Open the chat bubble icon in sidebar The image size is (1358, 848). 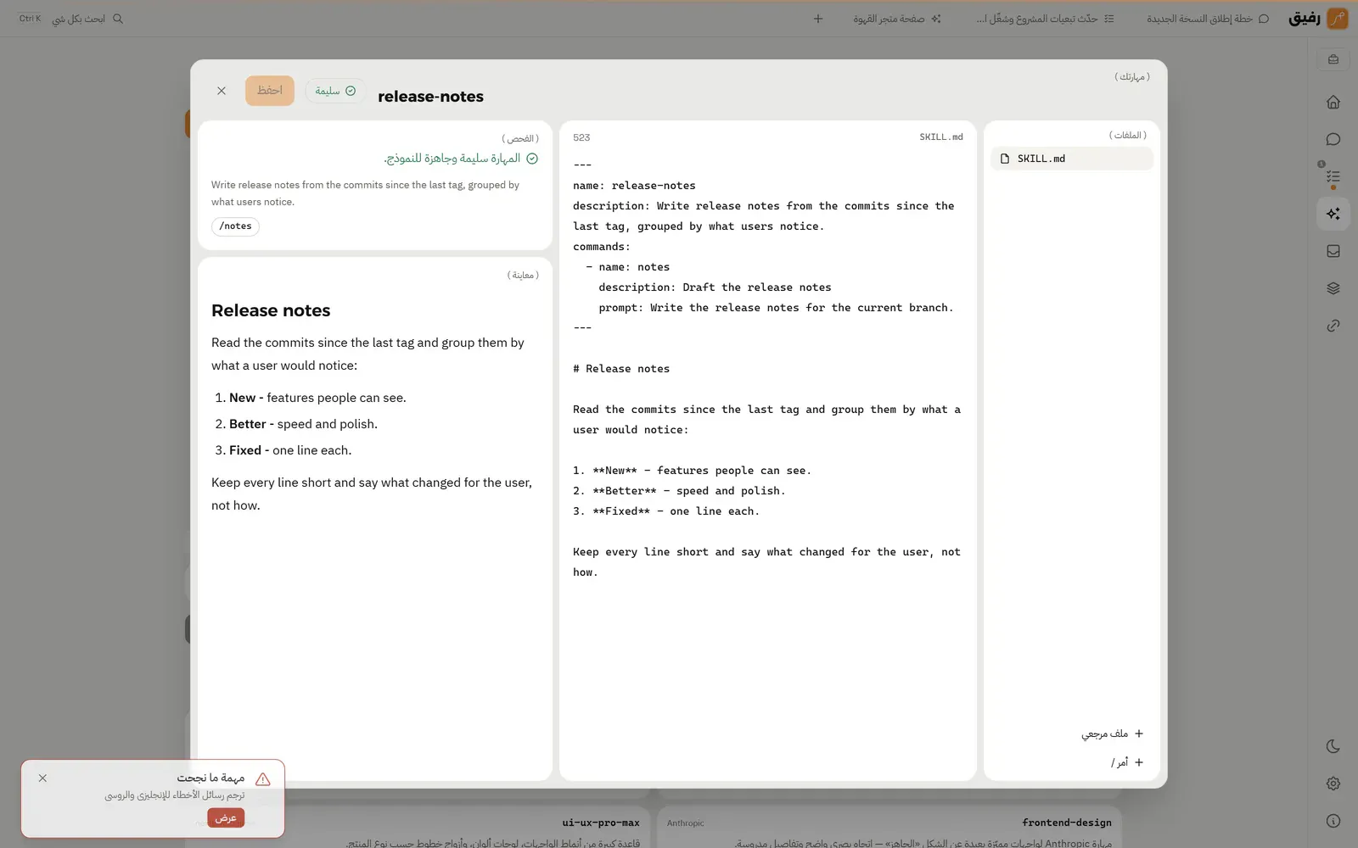[1333, 139]
